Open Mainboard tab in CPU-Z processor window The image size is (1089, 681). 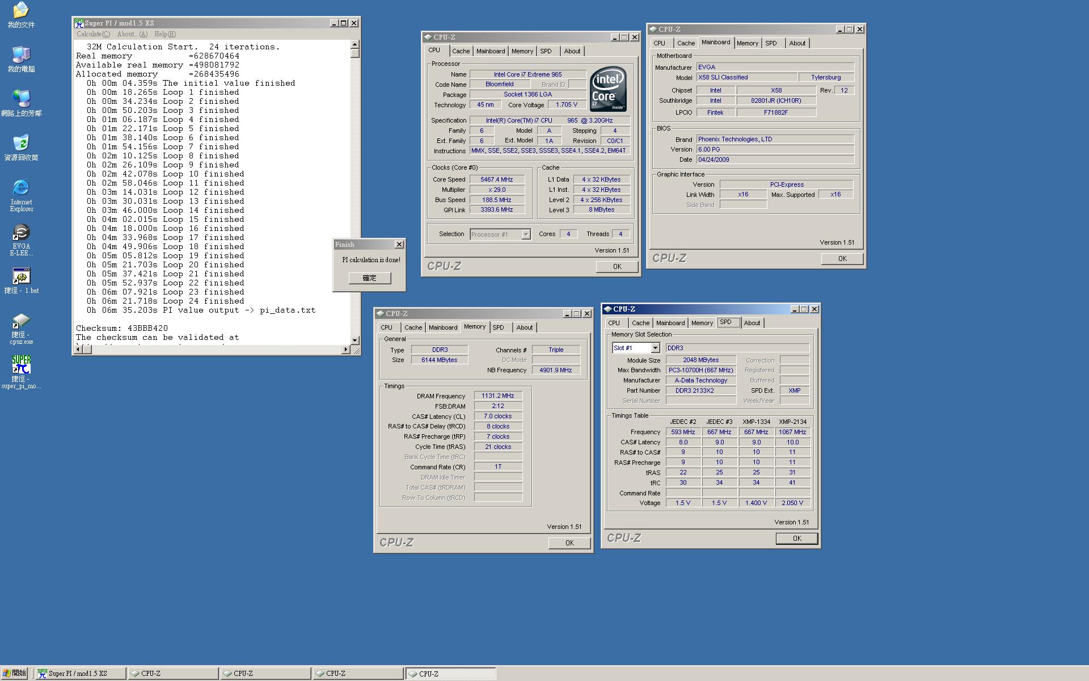(490, 51)
